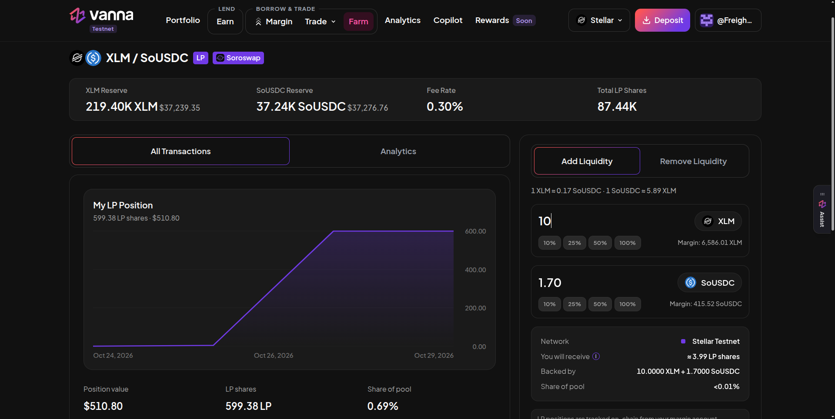The width and height of the screenshot is (835, 419).
Task: Click the Margin arrows icon
Action: pyautogui.click(x=258, y=22)
